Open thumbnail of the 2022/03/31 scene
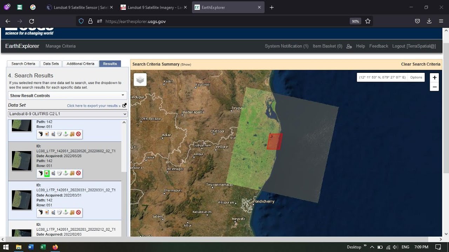449x252 pixels. pos(21,200)
